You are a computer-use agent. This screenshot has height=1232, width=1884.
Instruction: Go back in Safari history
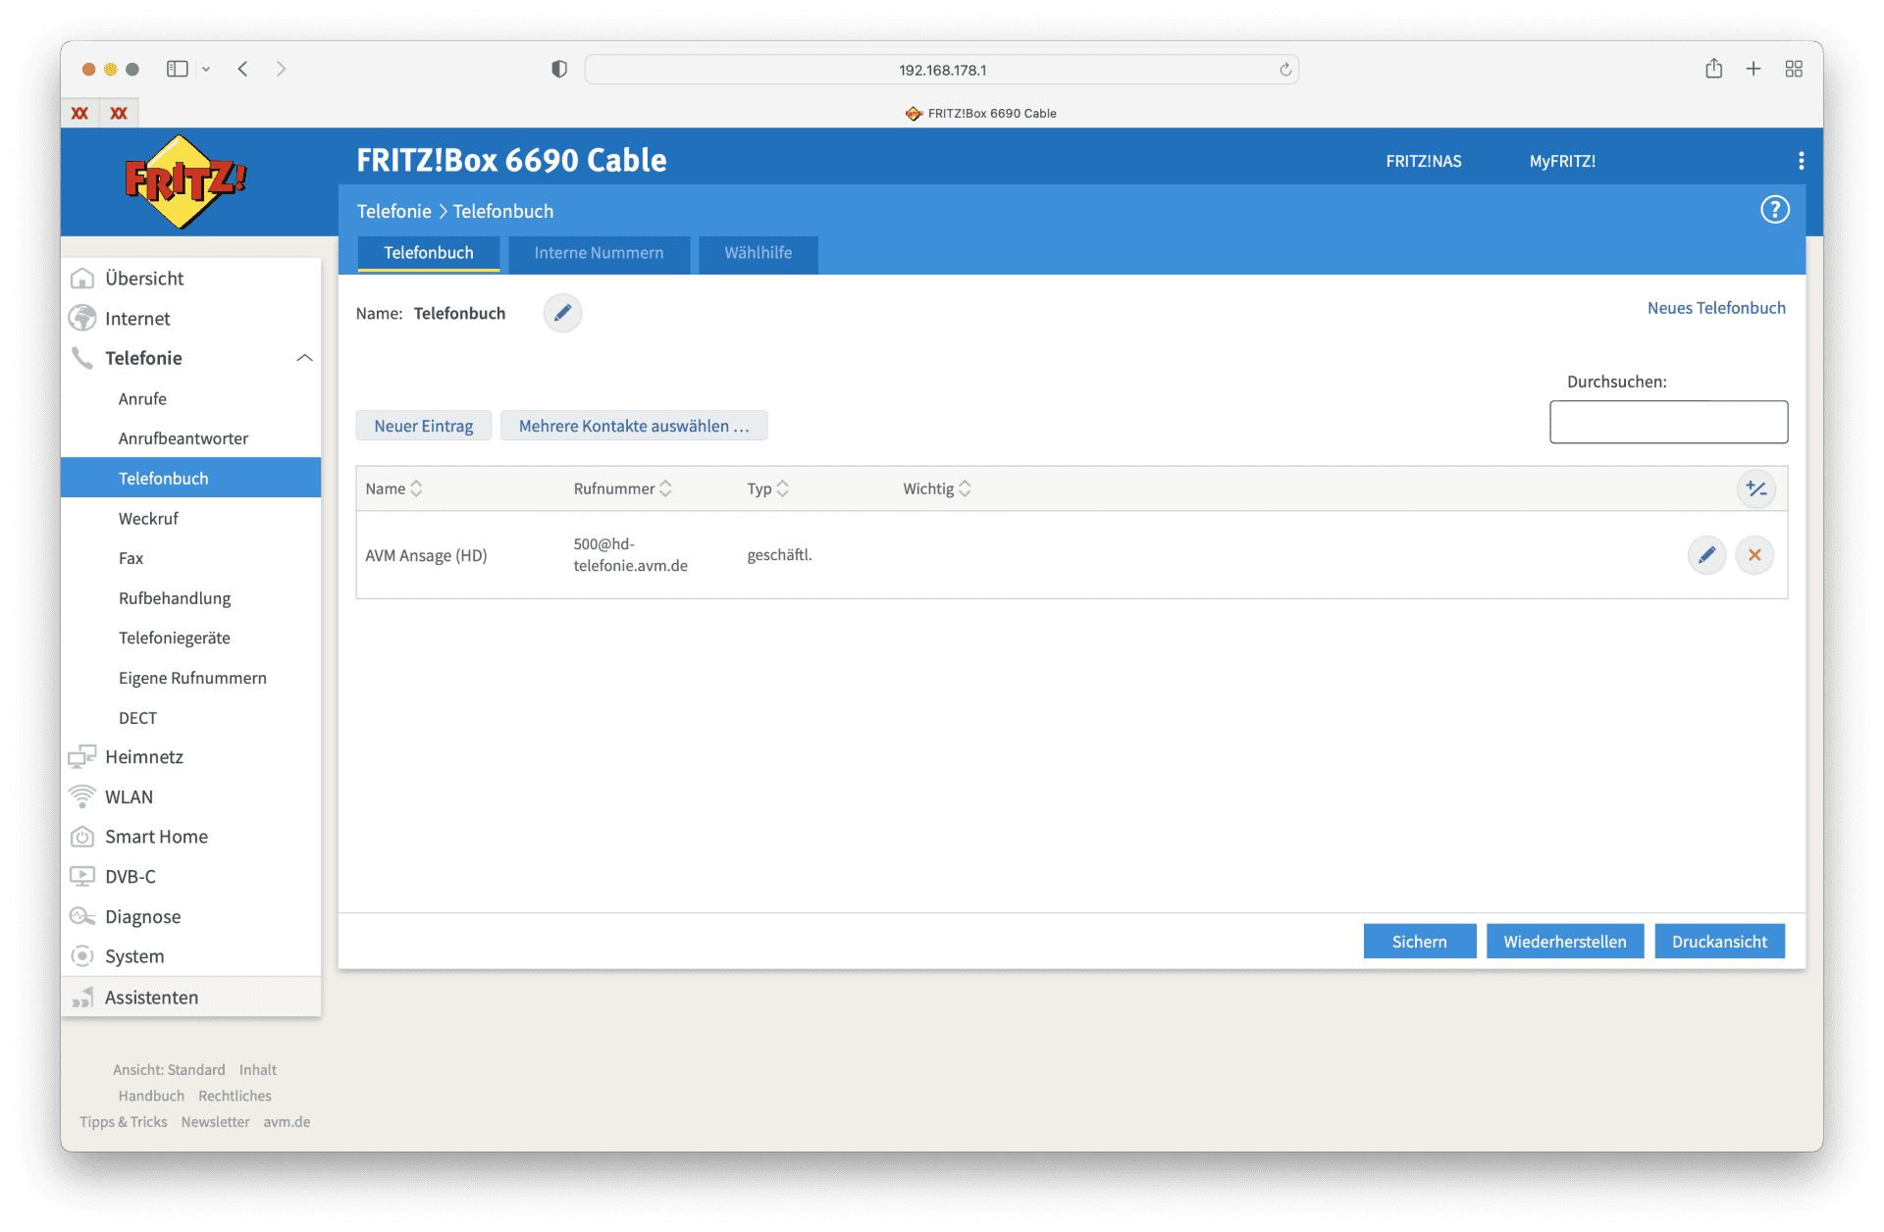pyautogui.click(x=242, y=69)
